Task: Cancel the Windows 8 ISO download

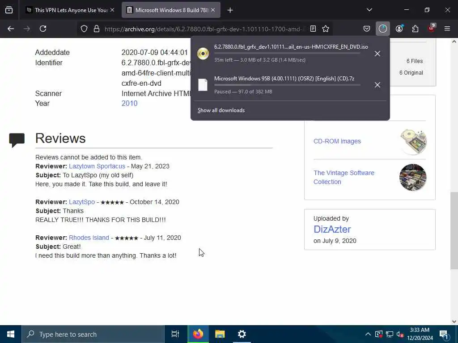Action: coord(377,54)
